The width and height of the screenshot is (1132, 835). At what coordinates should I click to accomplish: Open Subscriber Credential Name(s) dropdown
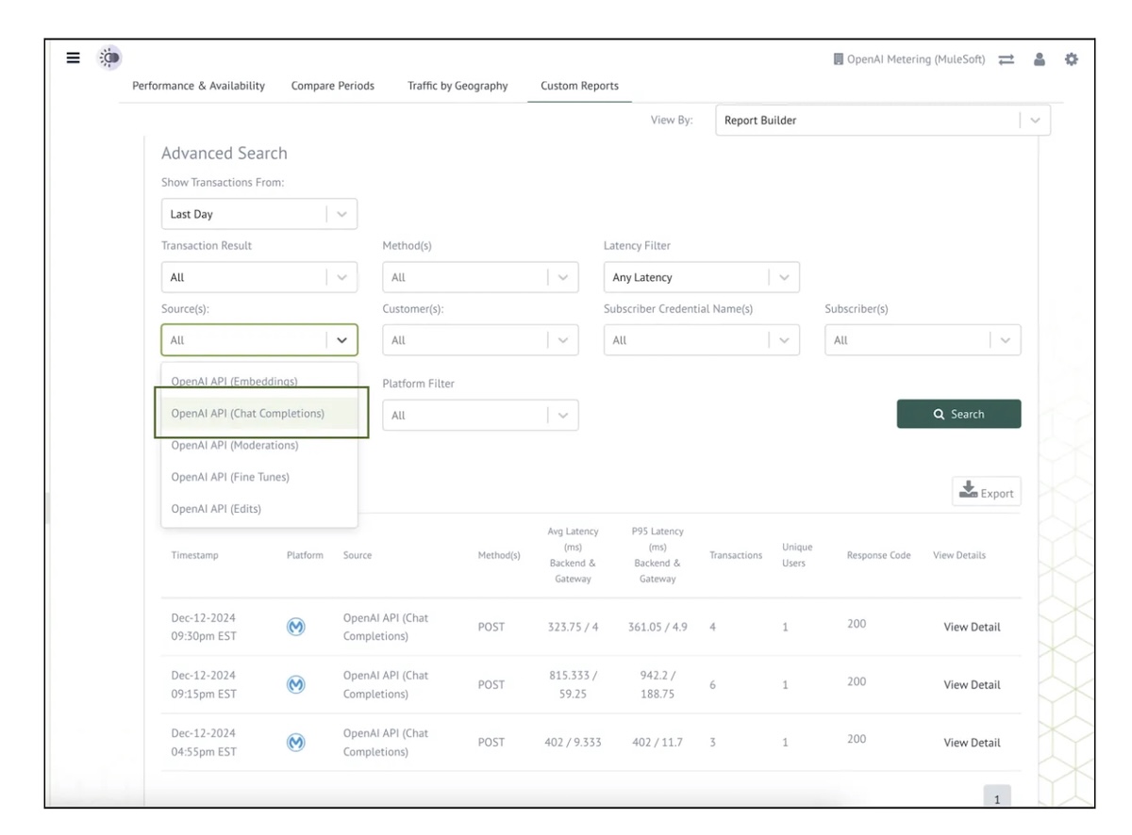702,340
